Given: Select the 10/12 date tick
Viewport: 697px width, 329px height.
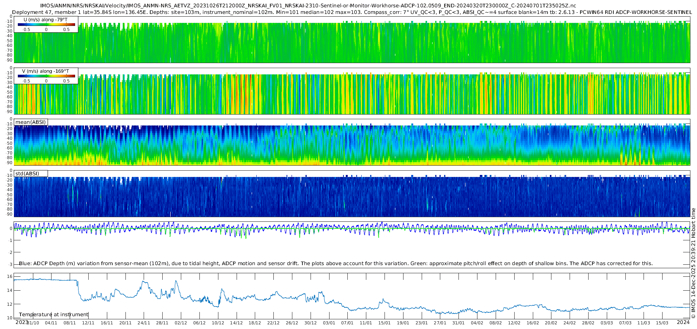Looking at the screenshot, I should (218, 323).
